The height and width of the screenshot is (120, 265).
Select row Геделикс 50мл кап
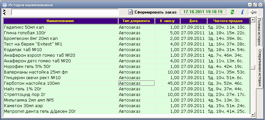[x=127, y=27]
